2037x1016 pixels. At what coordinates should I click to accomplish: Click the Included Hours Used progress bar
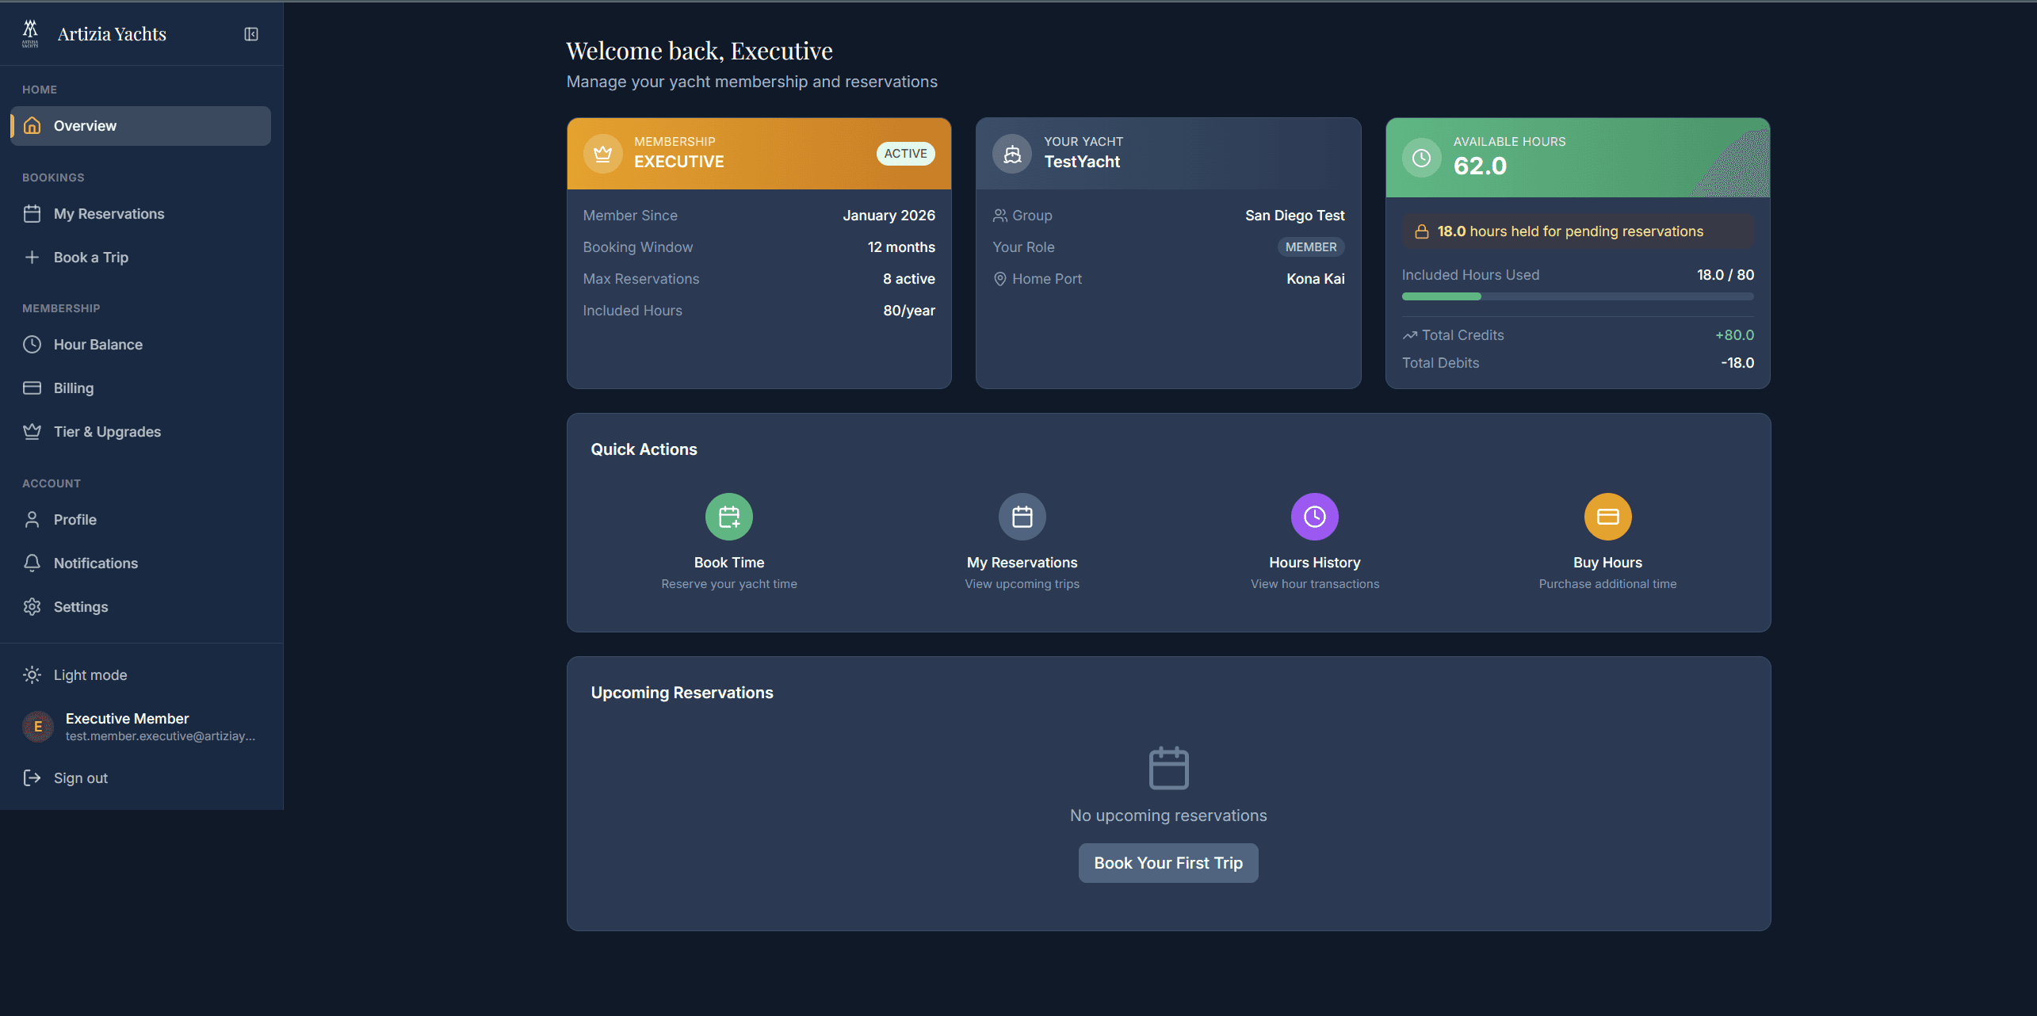coord(1577,296)
